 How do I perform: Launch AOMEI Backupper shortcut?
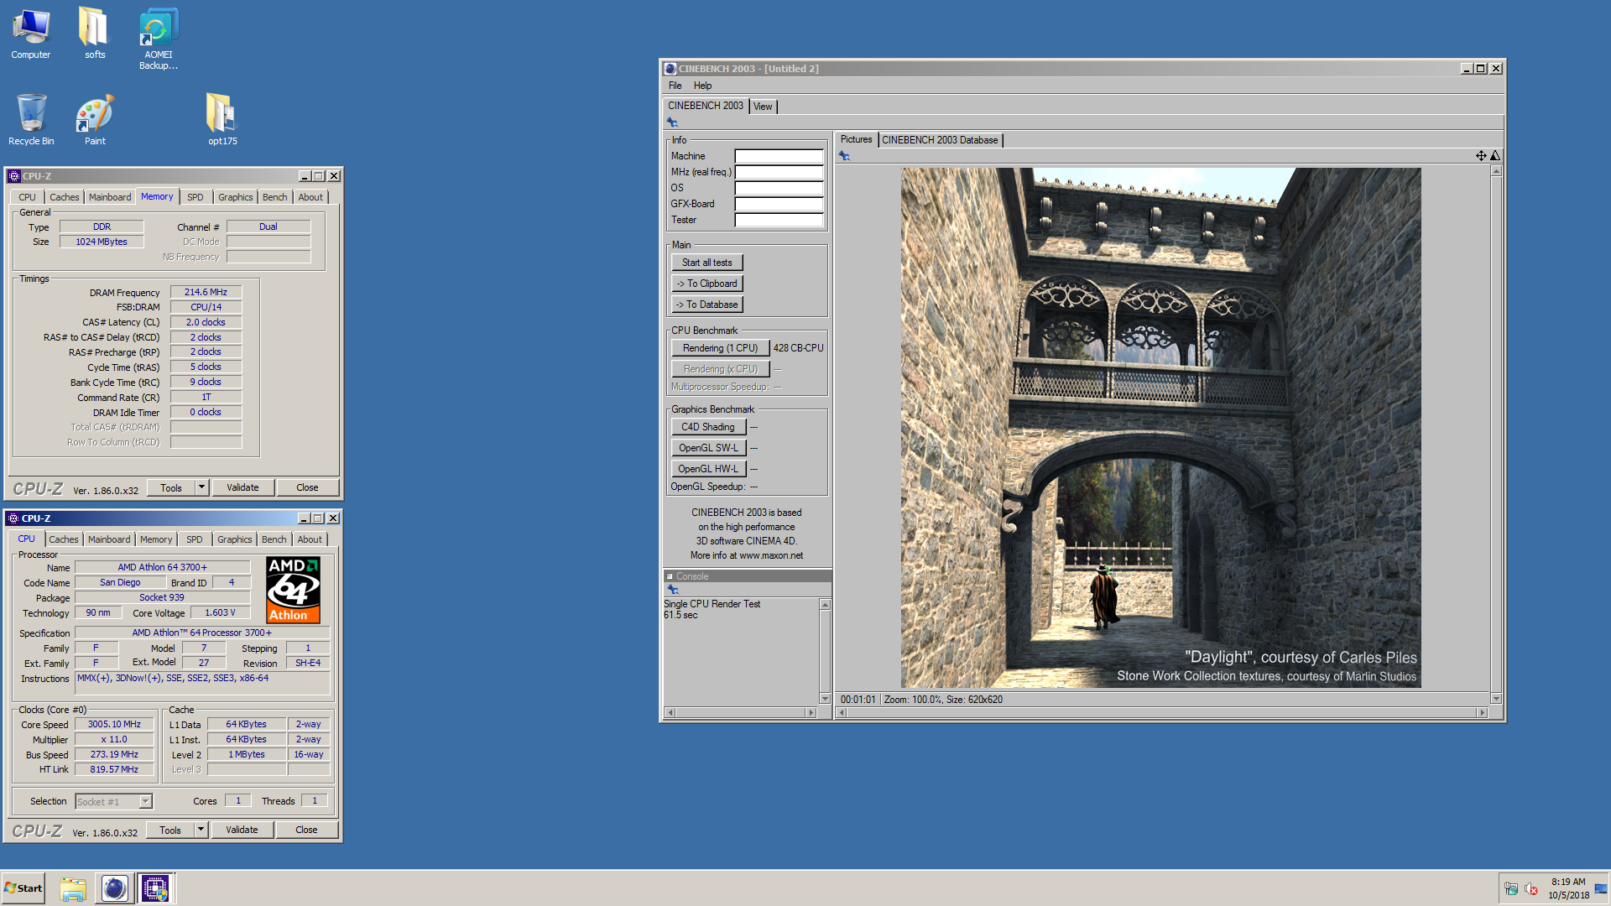(x=159, y=39)
